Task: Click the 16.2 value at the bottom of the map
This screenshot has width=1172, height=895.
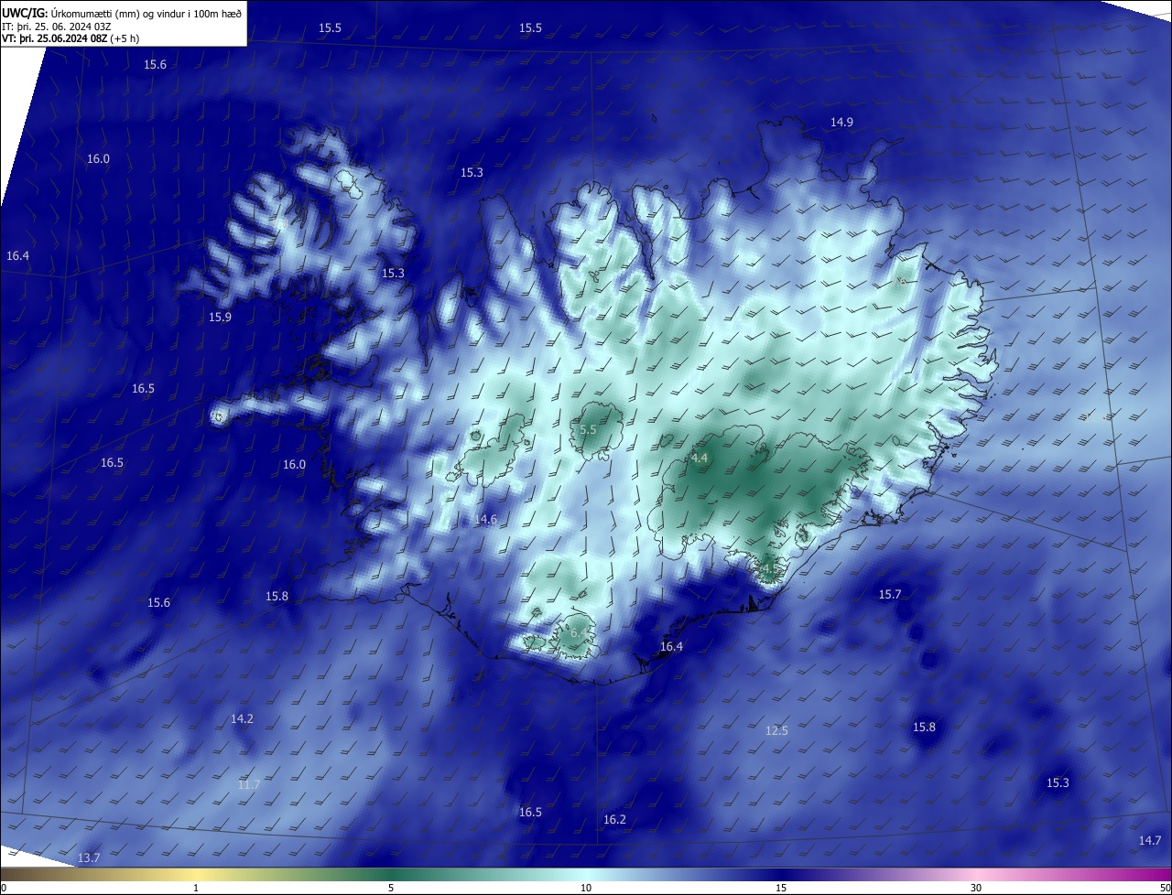Action: click(x=614, y=819)
